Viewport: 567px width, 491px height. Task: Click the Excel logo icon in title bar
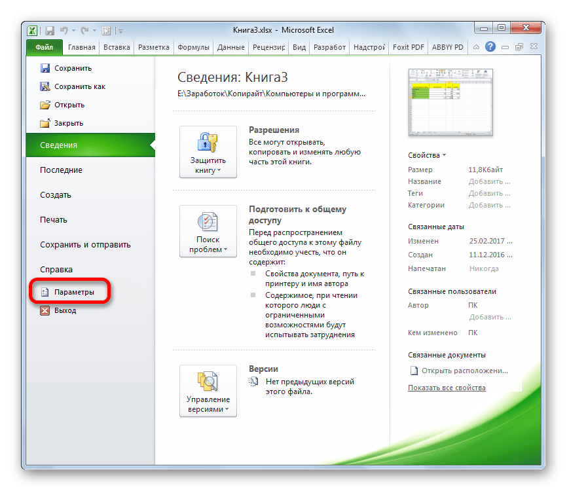pyautogui.click(x=32, y=31)
